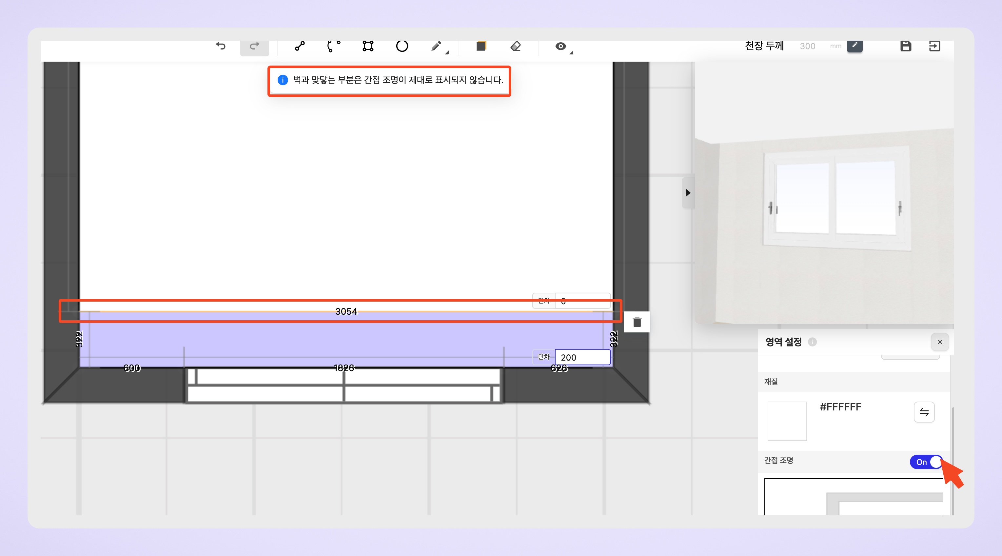Click the redo arrow icon
Image resolution: width=1002 pixels, height=556 pixels.
tap(254, 46)
